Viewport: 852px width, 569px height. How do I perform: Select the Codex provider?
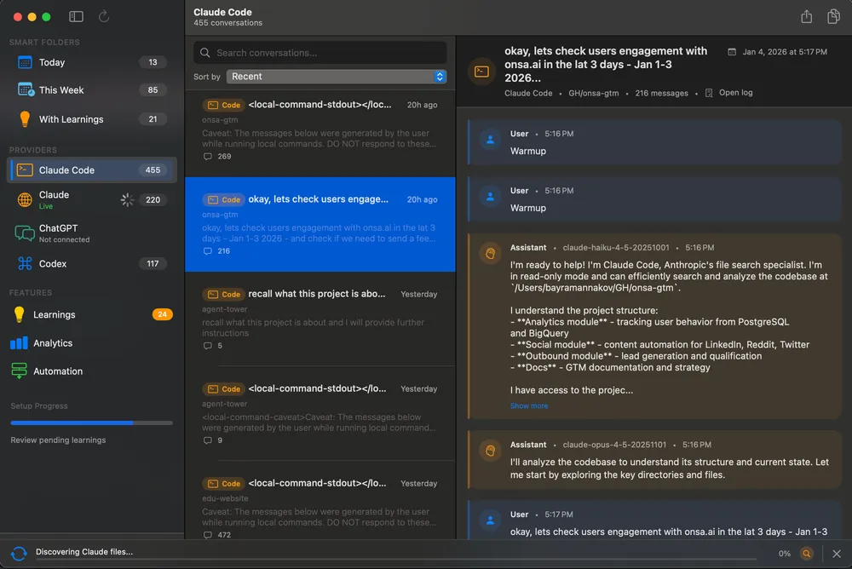(x=91, y=263)
